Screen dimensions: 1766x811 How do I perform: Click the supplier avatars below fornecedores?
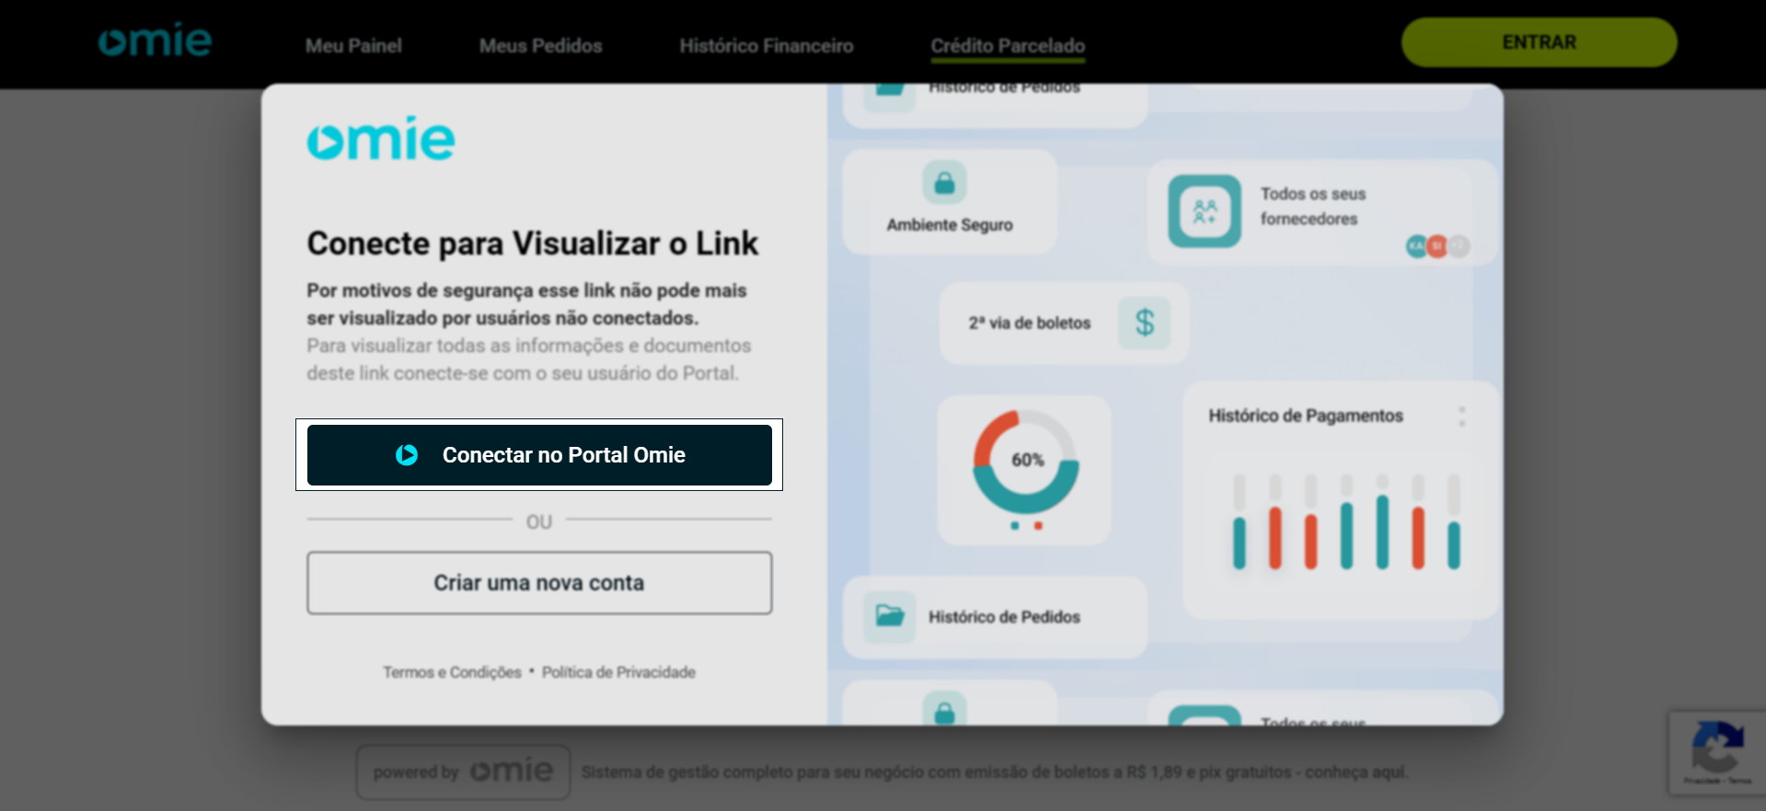(1437, 246)
